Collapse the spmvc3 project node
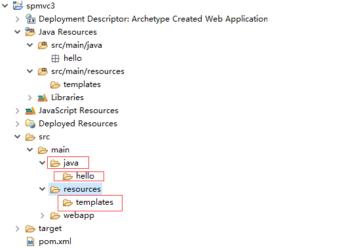 pyautogui.click(x=5, y=6)
